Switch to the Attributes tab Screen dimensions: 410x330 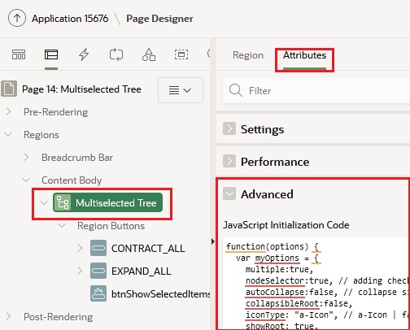[x=304, y=55]
